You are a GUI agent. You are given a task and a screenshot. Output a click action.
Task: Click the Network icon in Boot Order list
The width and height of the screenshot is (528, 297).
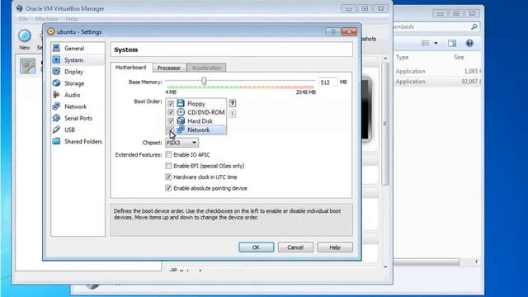(x=181, y=130)
